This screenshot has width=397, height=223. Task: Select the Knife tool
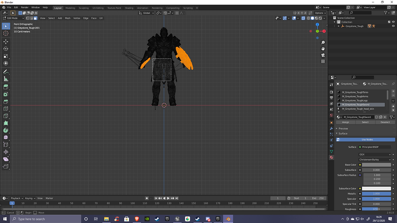6,116
